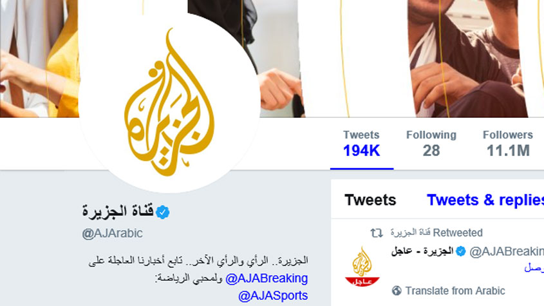Open the @AJASports link in bio
This screenshot has width=544, height=306.
click(273, 296)
